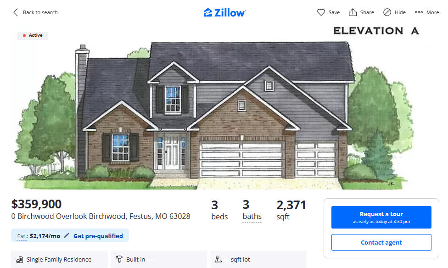Click the sqft lot size icon
Image resolution: width=448 pixels, height=268 pixels.
coord(218,259)
